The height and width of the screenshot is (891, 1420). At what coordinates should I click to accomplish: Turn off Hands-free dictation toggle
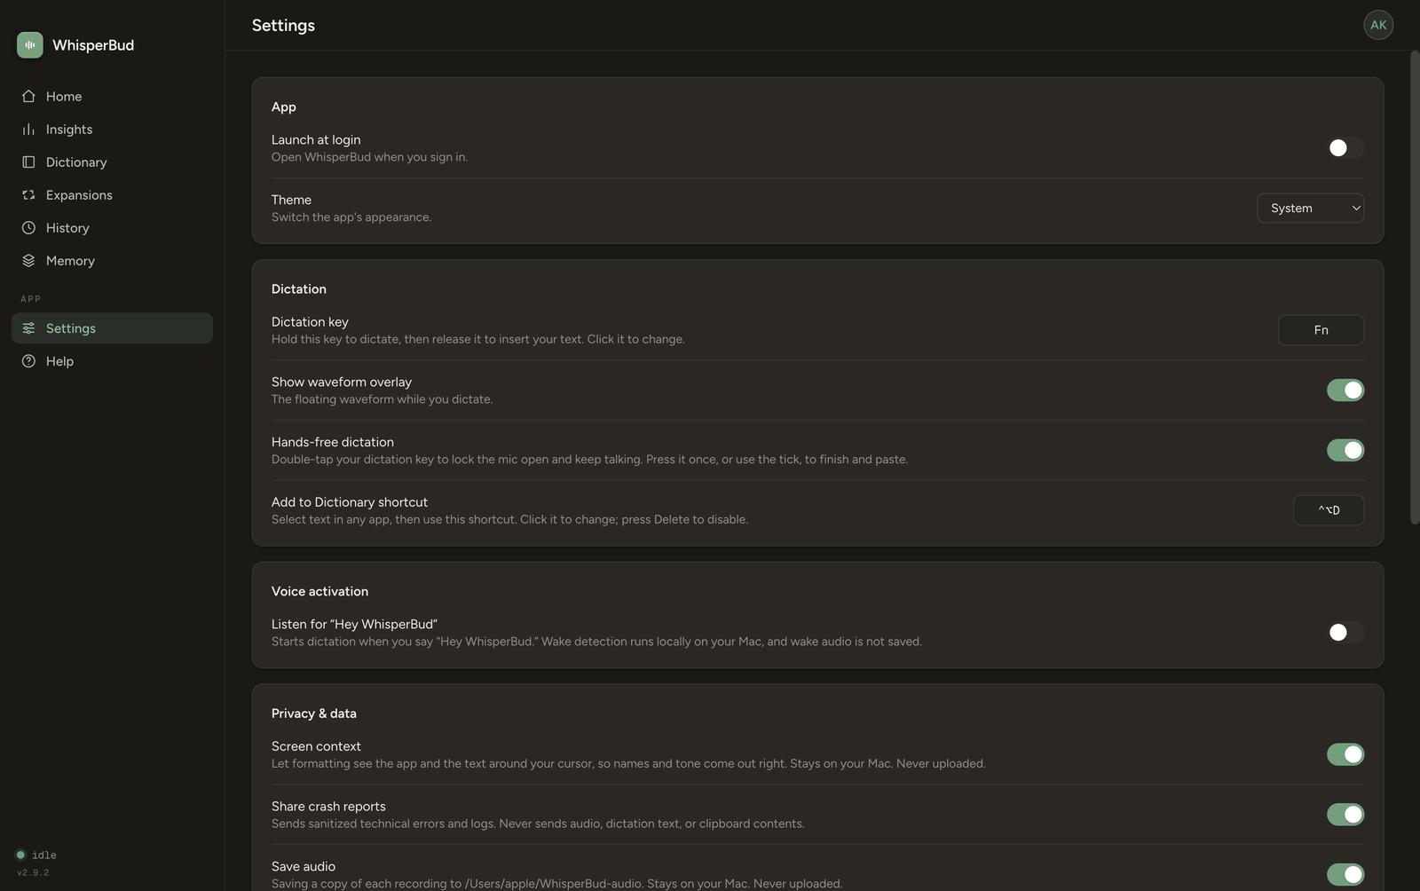(1345, 451)
